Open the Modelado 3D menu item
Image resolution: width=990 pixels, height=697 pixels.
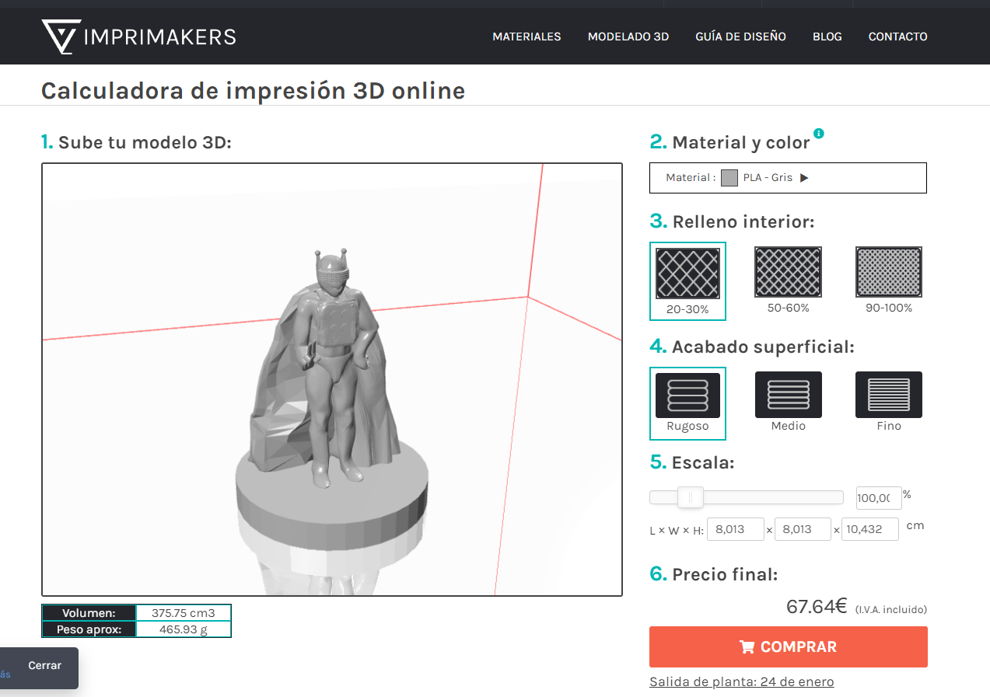point(628,37)
